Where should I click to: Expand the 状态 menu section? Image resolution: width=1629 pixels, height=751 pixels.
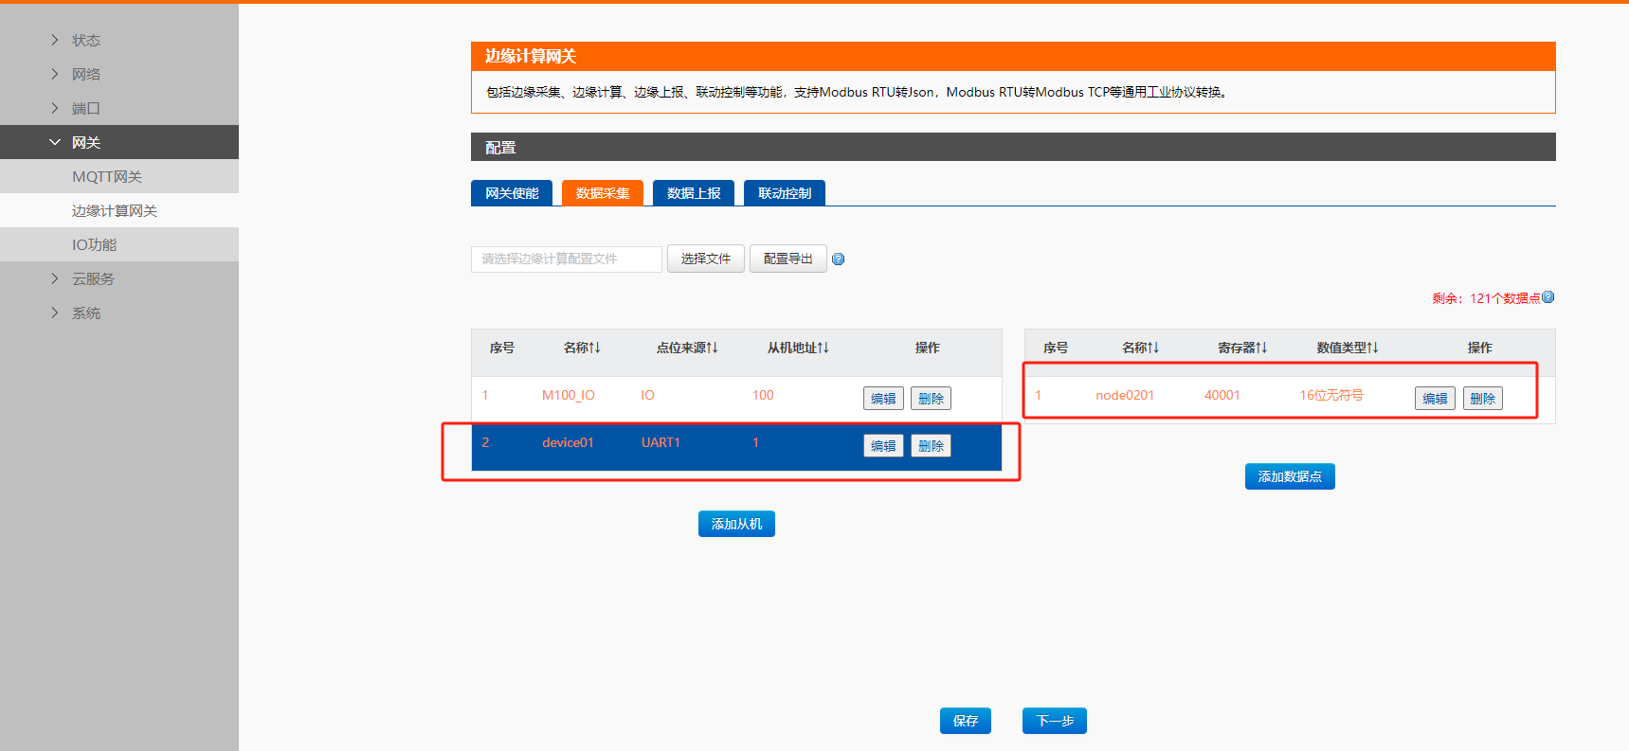(x=85, y=41)
